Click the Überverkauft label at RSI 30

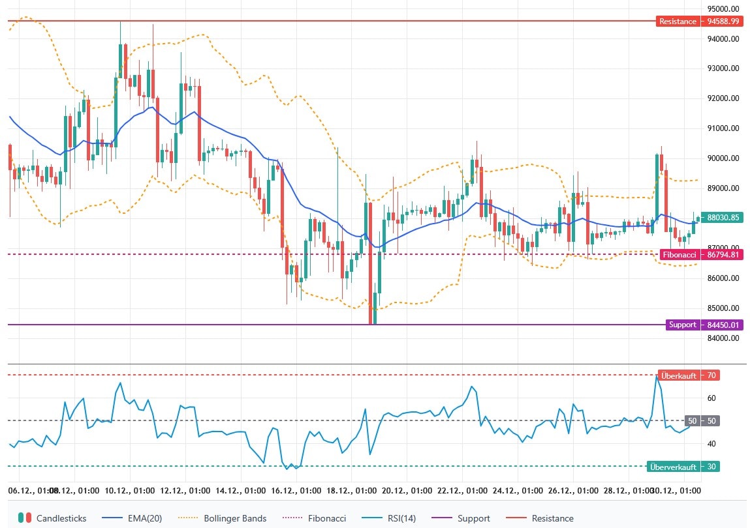tap(674, 466)
